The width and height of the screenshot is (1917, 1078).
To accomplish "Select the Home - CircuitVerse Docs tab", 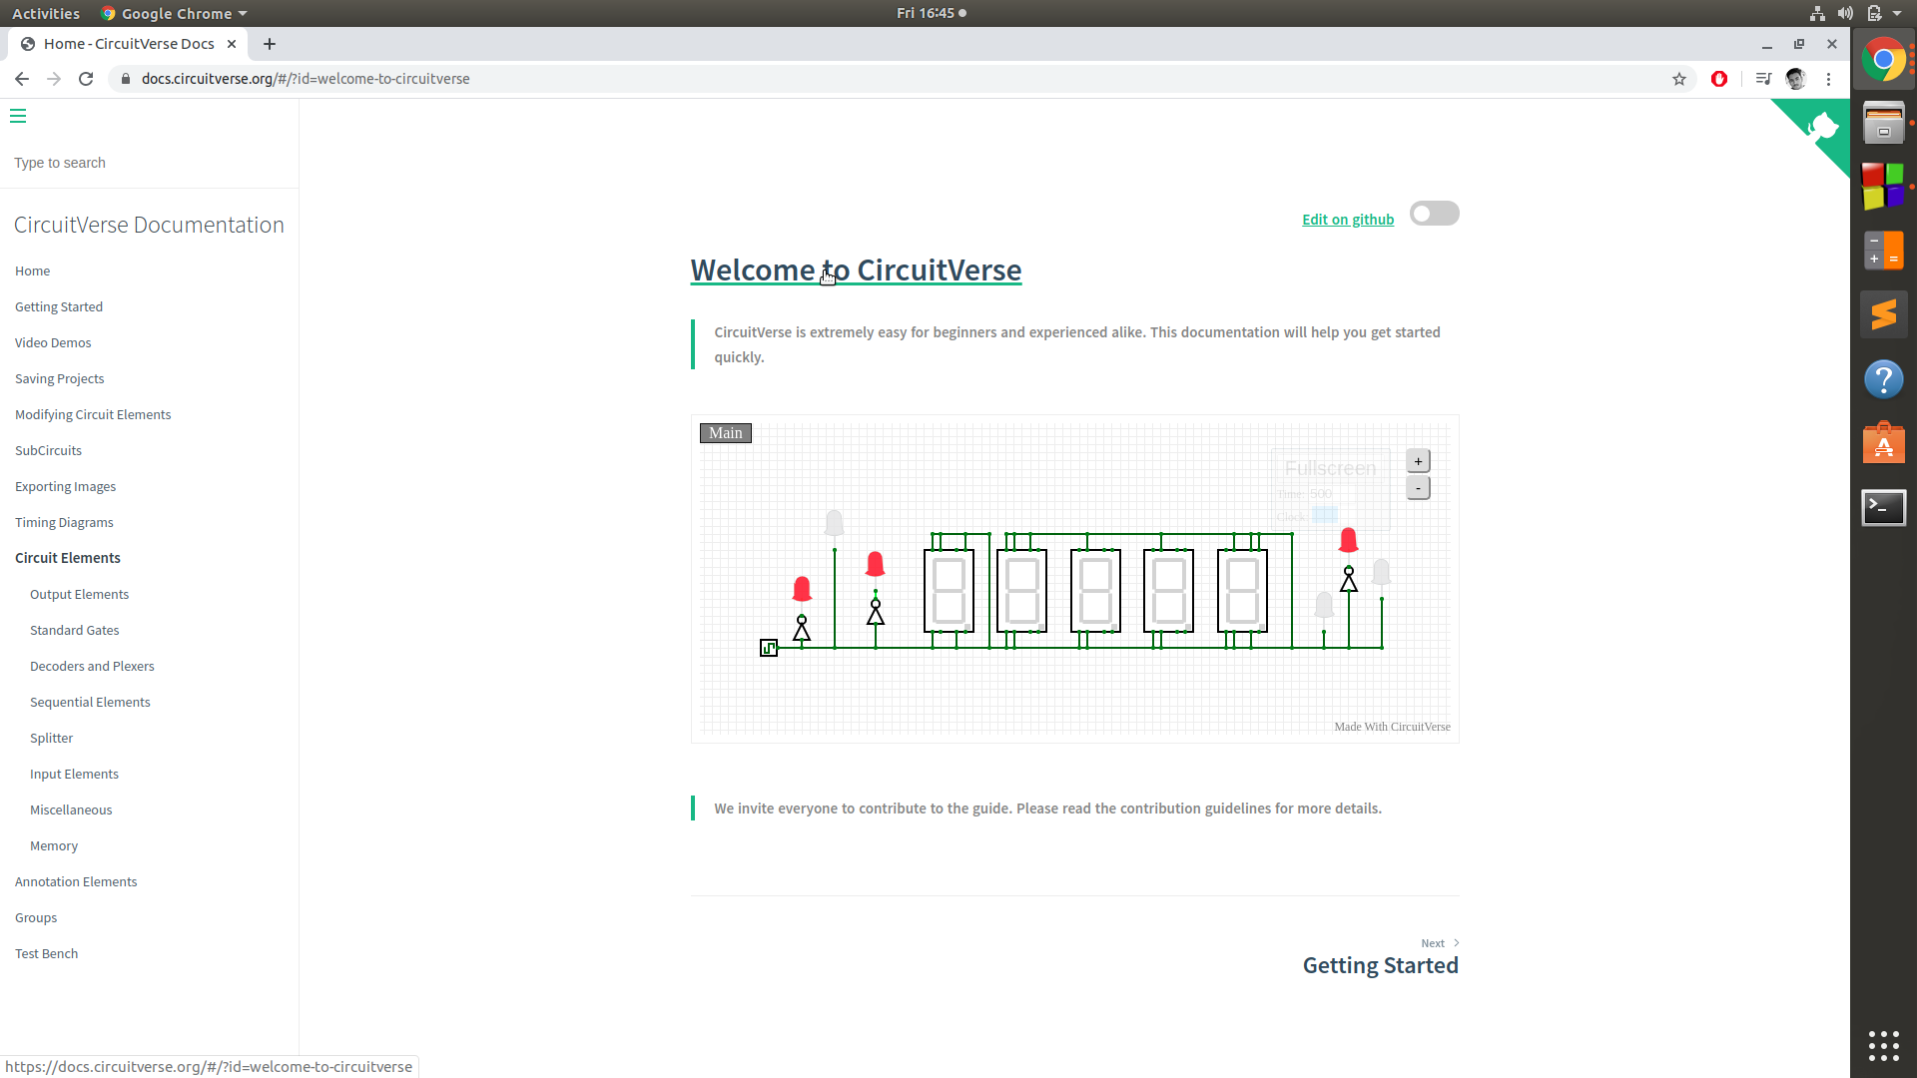I will pyautogui.click(x=130, y=44).
